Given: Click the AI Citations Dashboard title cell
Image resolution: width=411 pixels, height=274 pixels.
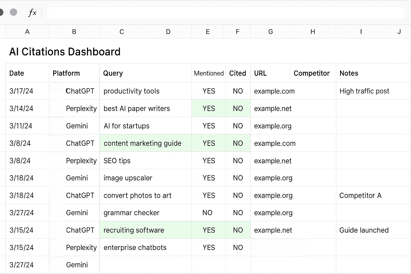Looking at the screenshot, I should (x=65, y=52).
